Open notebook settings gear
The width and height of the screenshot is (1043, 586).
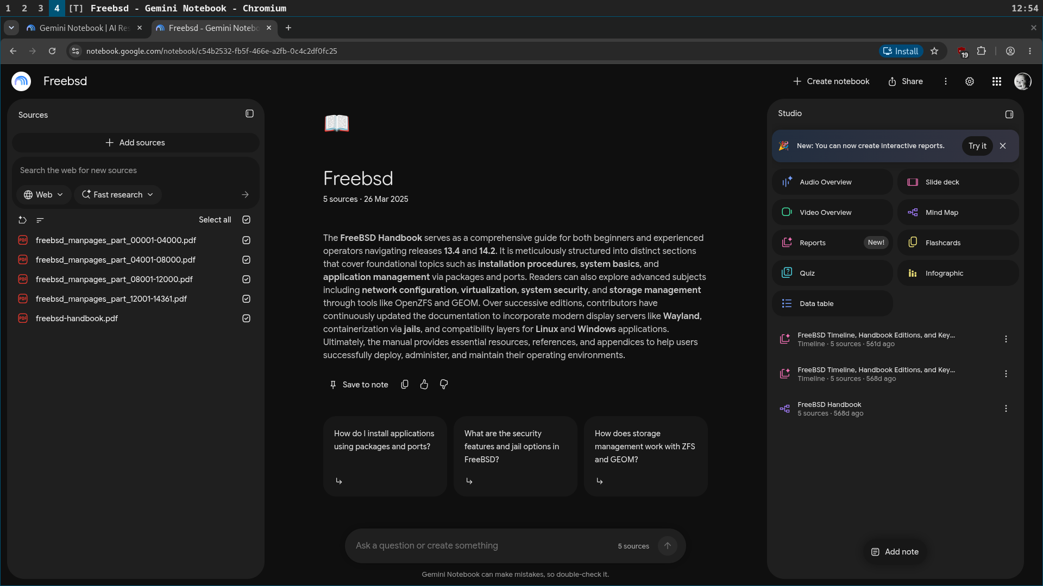pos(969,81)
